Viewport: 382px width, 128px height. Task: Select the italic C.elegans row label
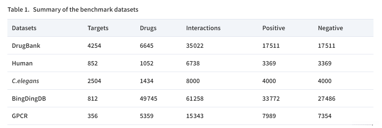(x=25, y=81)
